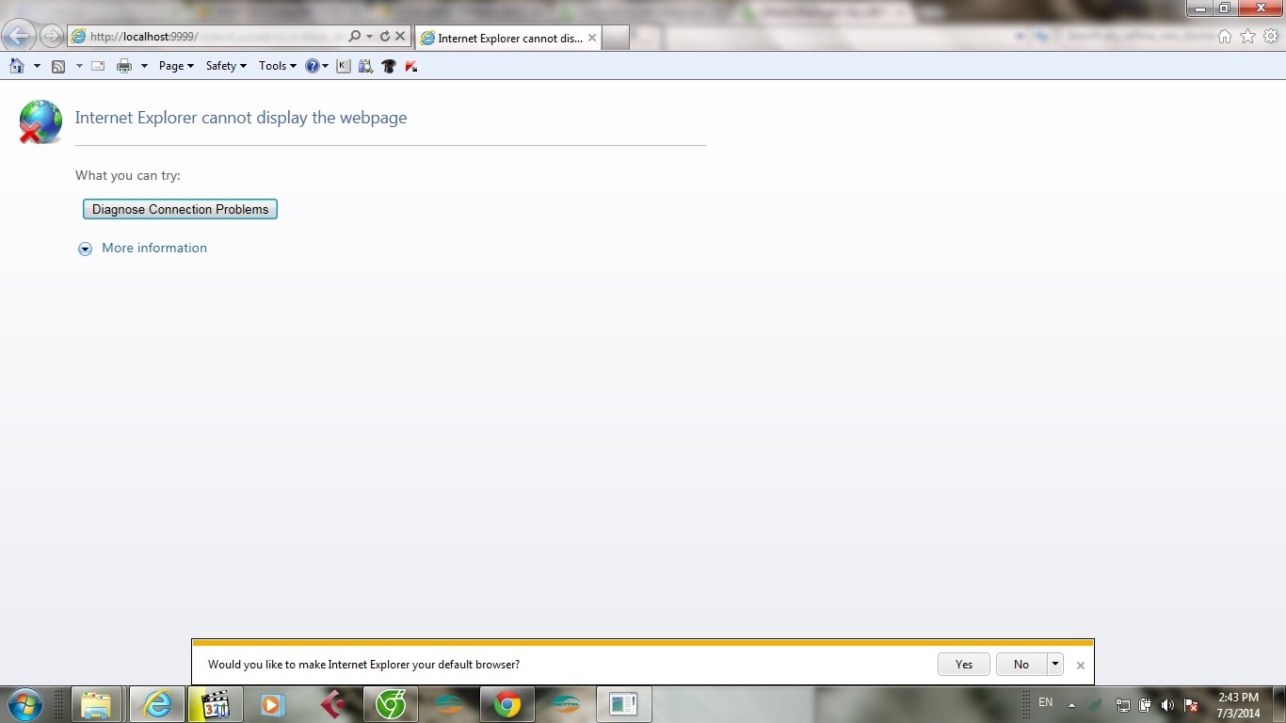Expand the Print dropdown arrow
1286x723 pixels.
coord(144,66)
